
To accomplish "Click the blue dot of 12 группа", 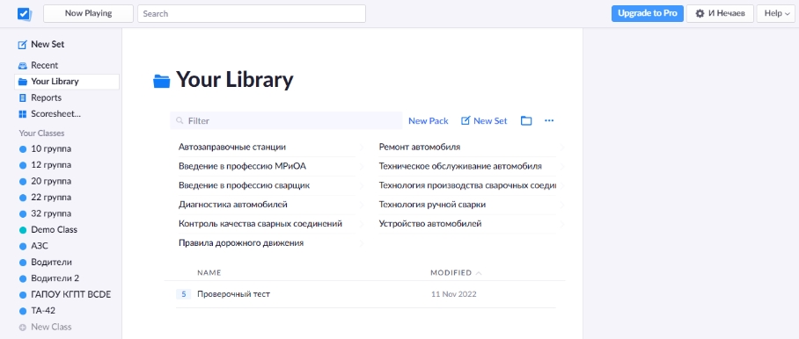I will click(22, 166).
